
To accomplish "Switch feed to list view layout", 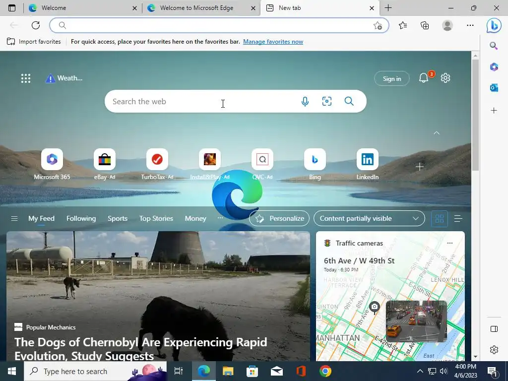I will click(x=458, y=219).
